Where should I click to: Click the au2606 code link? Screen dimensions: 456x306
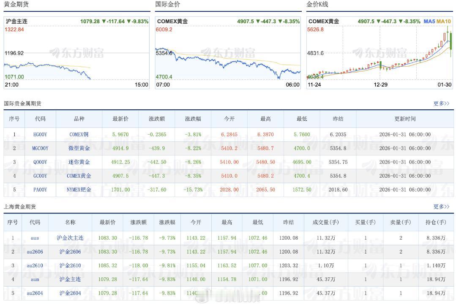pyautogui.click(x=35, y=252)
